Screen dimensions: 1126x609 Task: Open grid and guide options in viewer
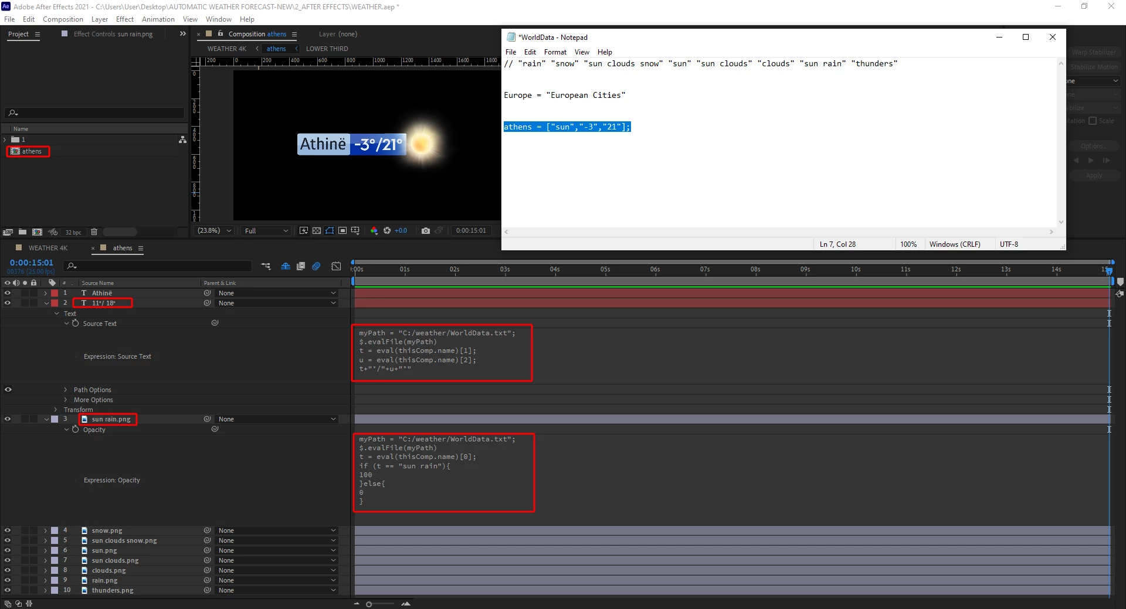click(355, 231)
